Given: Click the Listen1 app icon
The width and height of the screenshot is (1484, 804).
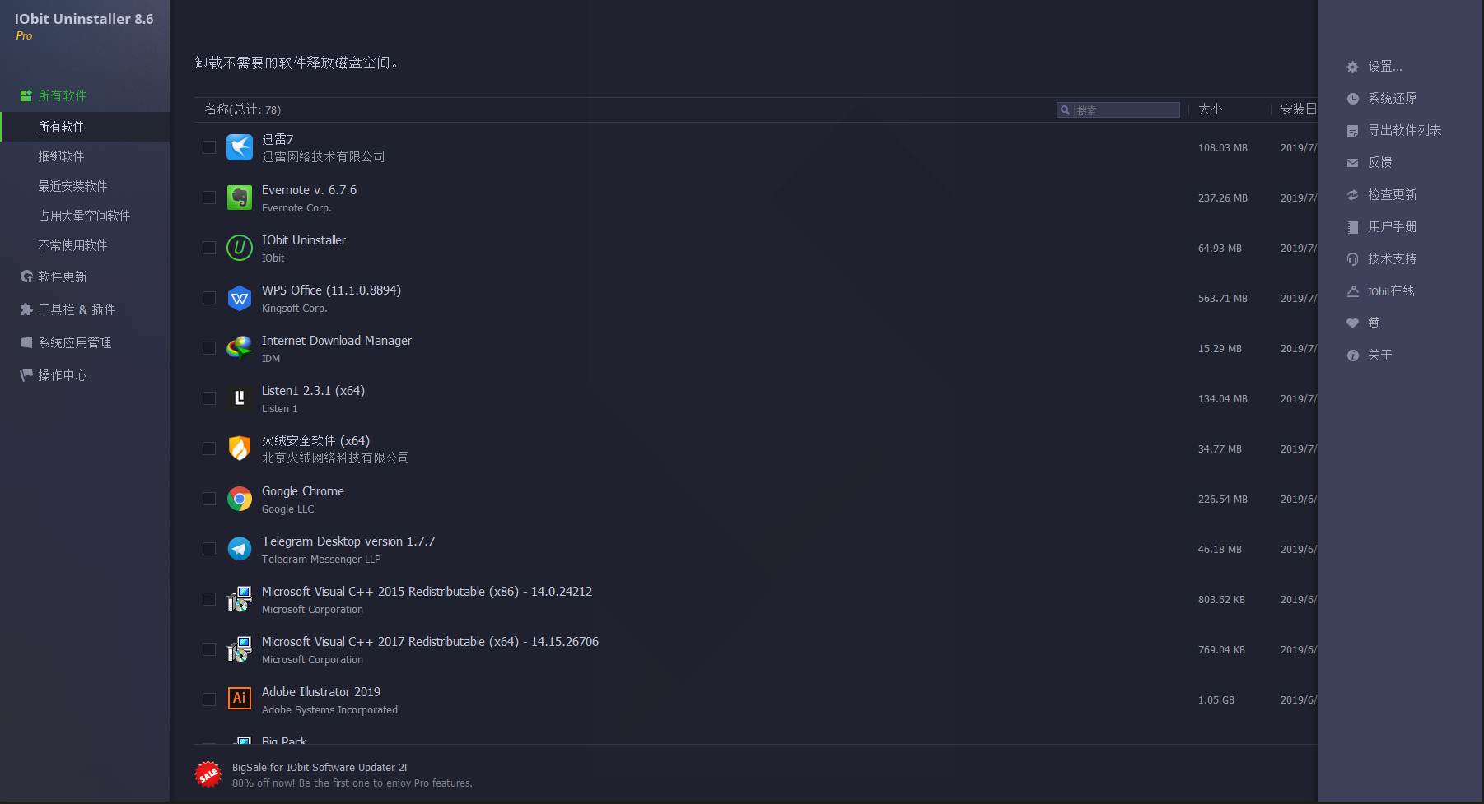Looking at the screenshot, I should click(x=240, y=398).
